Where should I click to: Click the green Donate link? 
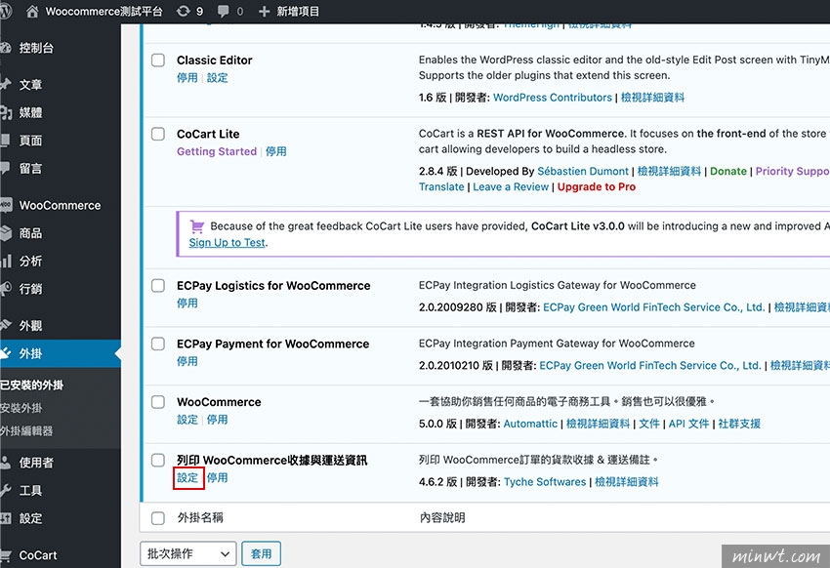[728, 171]
